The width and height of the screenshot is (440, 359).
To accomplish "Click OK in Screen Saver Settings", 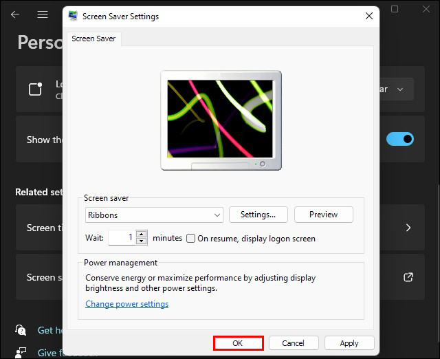I will click(x=238, y=343).
